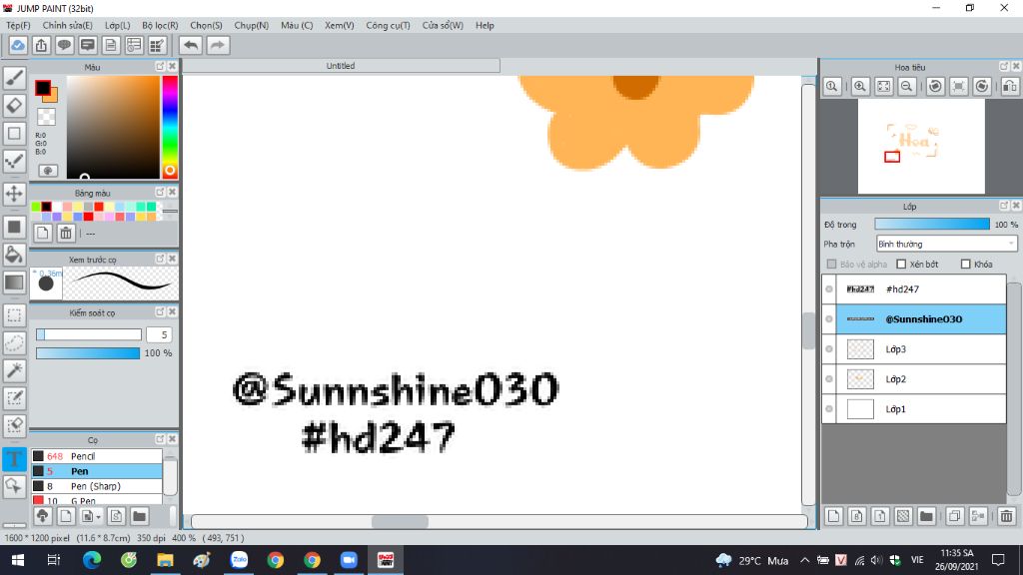Adjust the Độ trong opacity slider

tap(932, 225)
